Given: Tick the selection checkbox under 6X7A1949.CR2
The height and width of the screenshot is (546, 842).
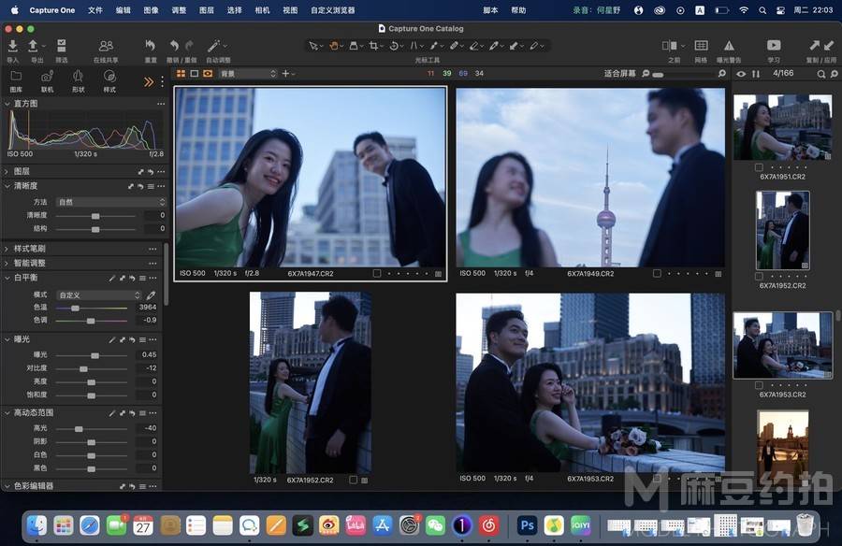Looking at the screenshot, I should [657, 273].
